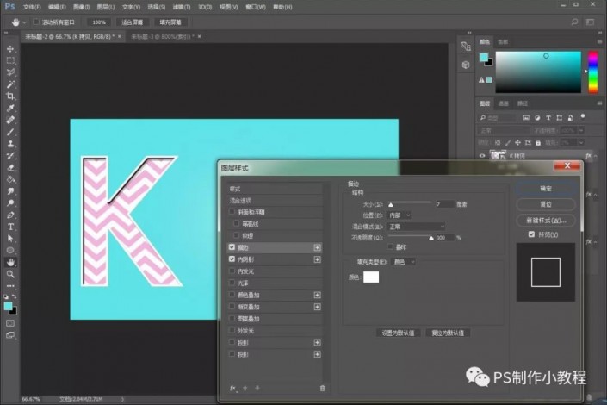Open Hand tool preset dropdown arrow
The width and height of the screenshot is (607, 405).
[24, 22]
